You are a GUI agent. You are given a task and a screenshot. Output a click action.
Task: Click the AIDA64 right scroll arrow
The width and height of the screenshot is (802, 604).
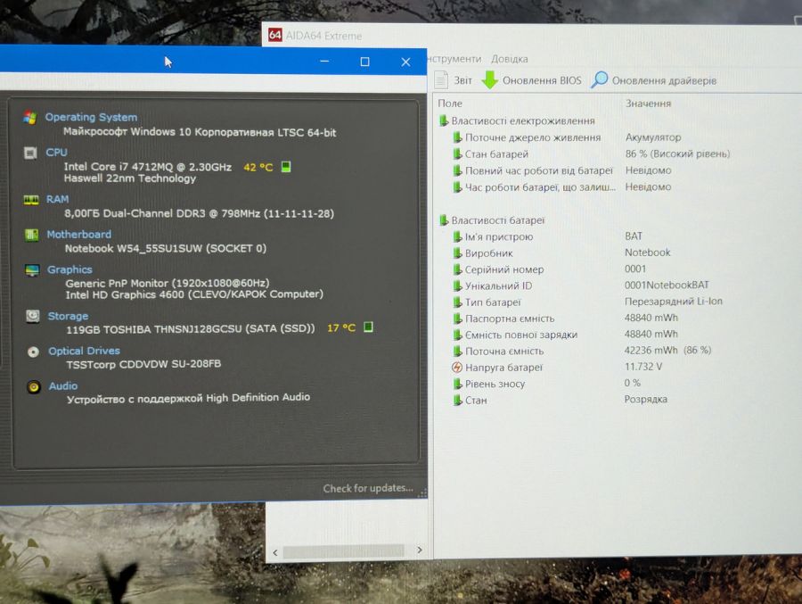coord(420,550)
